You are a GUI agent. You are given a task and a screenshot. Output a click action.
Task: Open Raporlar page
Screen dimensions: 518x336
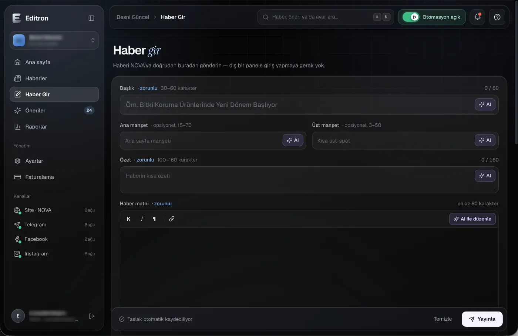(54, 127)
